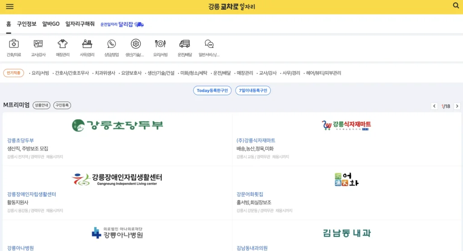Open popular job link 매장관리
463x251 pixels.
[x=245, y=73]
